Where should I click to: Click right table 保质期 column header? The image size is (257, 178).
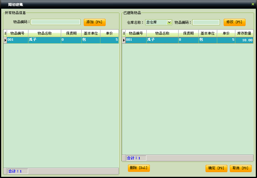(x=189, y=33)
